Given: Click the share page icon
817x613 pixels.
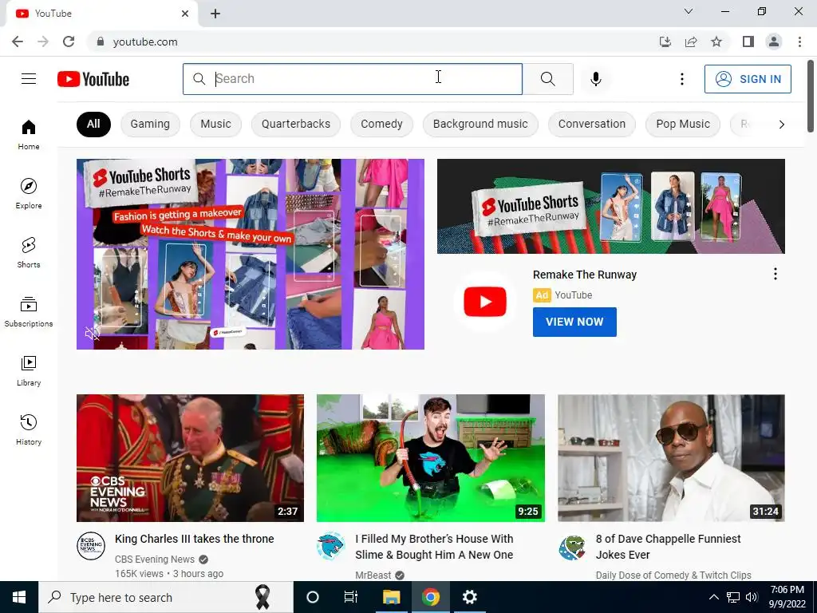Looking at the screenshot, I should click(691, 42).
